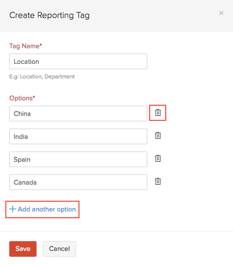Remove the India option using trash icon
Image resolution: width=233 pixels, height=266 pixels.
157,135
